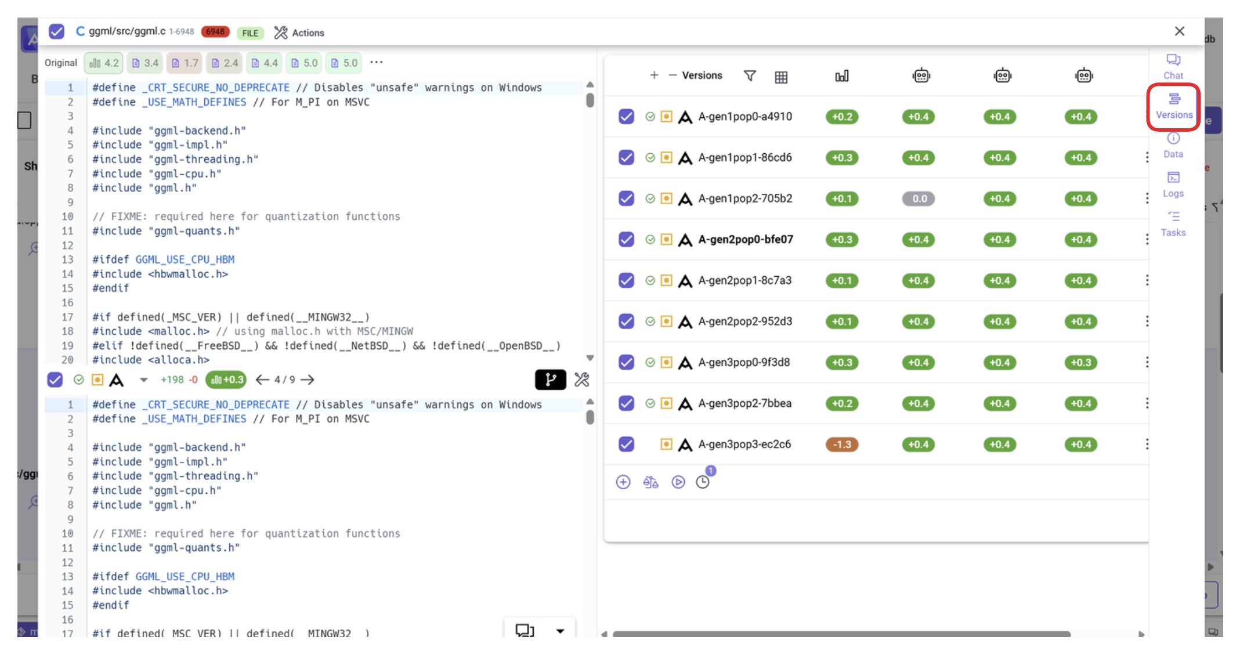Click the grid table view icon

click(781, 77)
